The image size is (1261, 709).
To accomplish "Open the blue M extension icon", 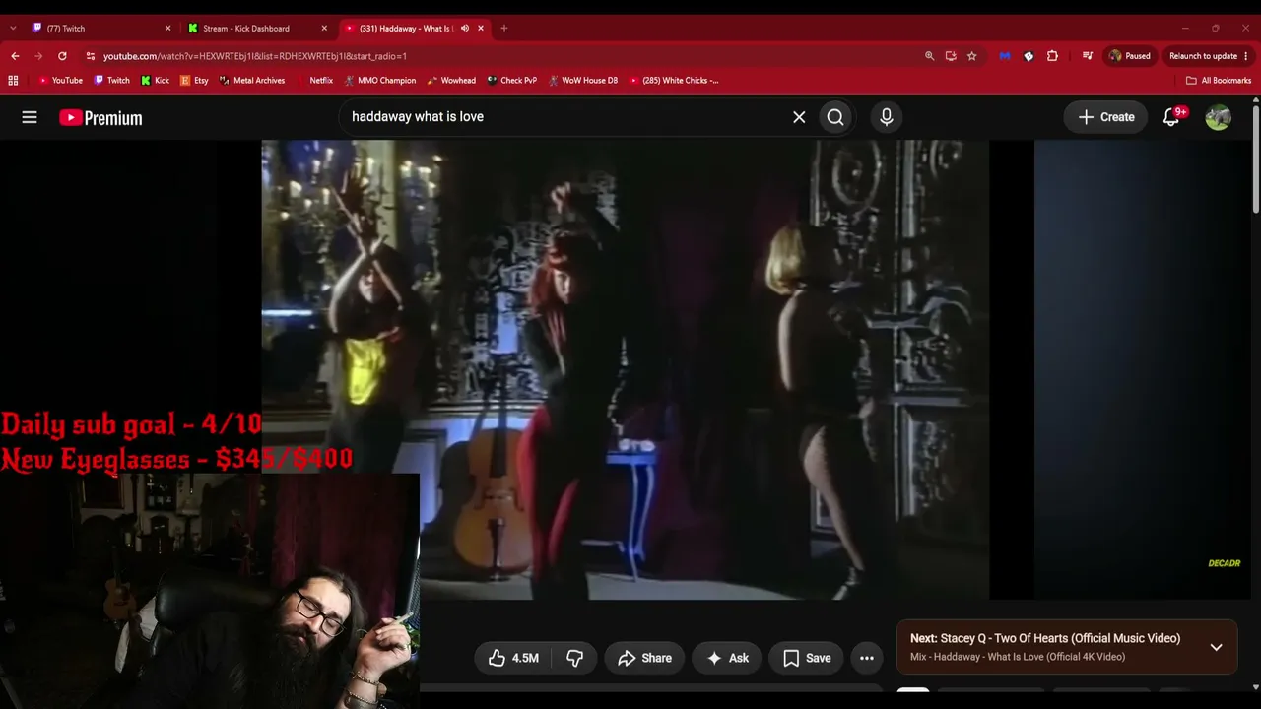I will point(1005,56).
